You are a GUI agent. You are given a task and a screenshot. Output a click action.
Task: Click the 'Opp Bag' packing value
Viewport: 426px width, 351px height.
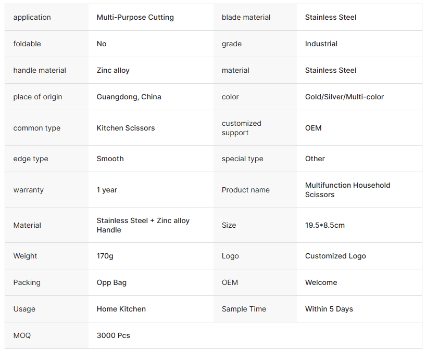(111, 282)
